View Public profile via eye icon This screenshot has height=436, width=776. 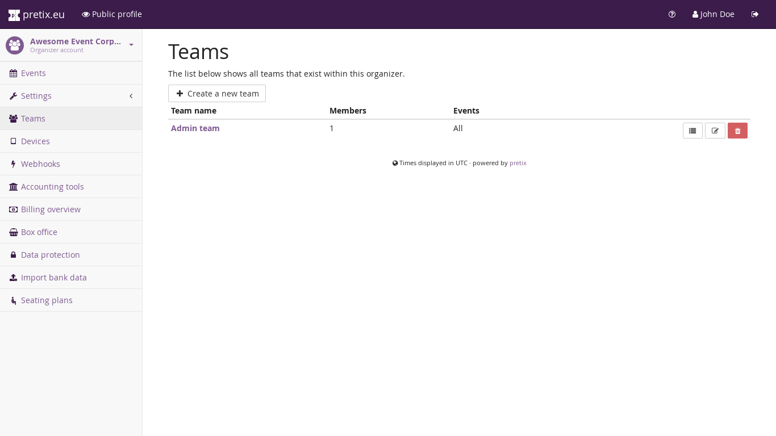click(x=86, y=14)
